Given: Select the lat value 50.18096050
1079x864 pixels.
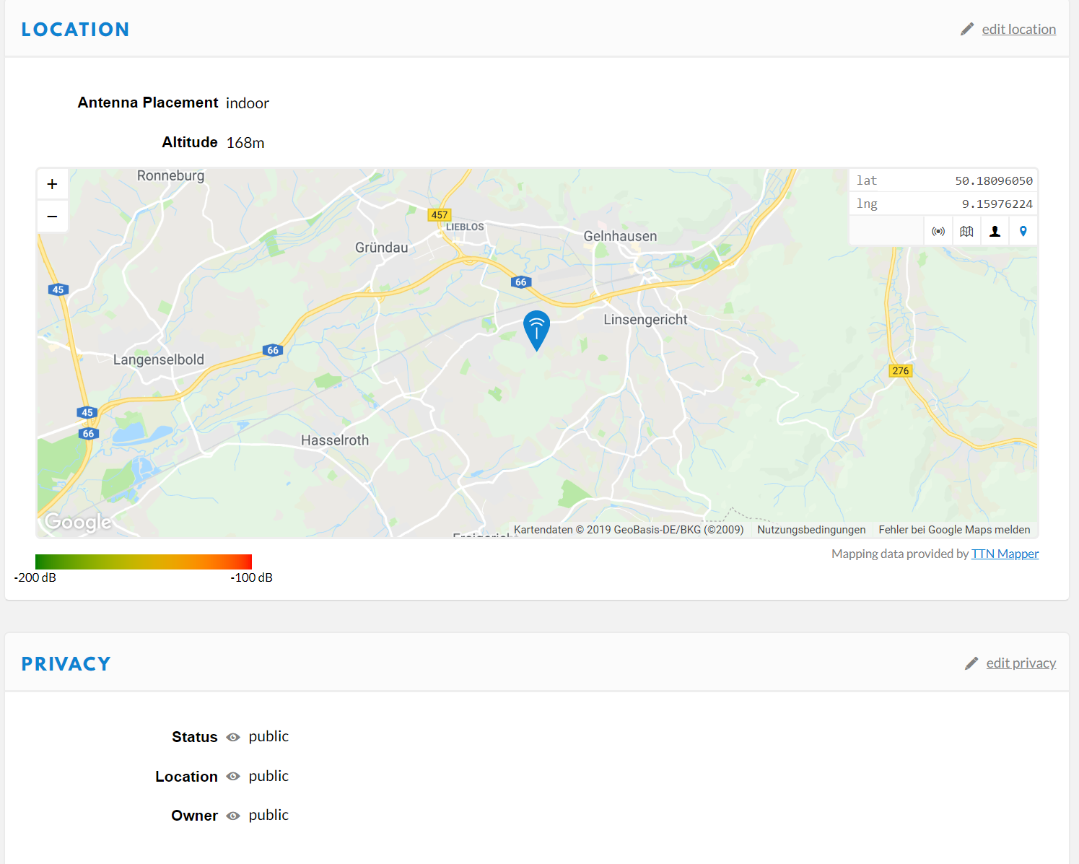Looking at the screenshot, I should click(x=994, y=180).
